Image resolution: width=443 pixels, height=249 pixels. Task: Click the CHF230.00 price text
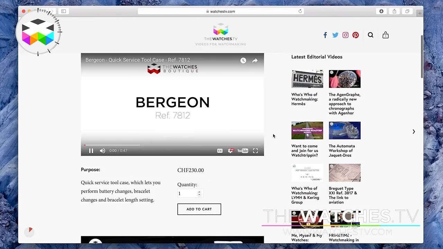pyautogui.click(x=191, y=170)
